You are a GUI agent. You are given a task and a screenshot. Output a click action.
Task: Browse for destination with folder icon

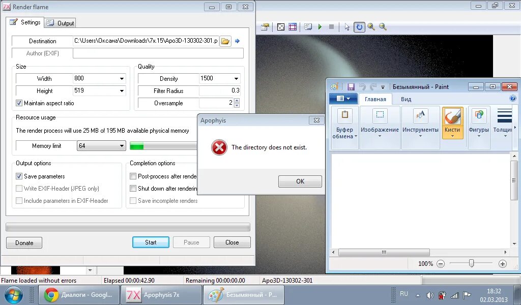click(225, 41)
